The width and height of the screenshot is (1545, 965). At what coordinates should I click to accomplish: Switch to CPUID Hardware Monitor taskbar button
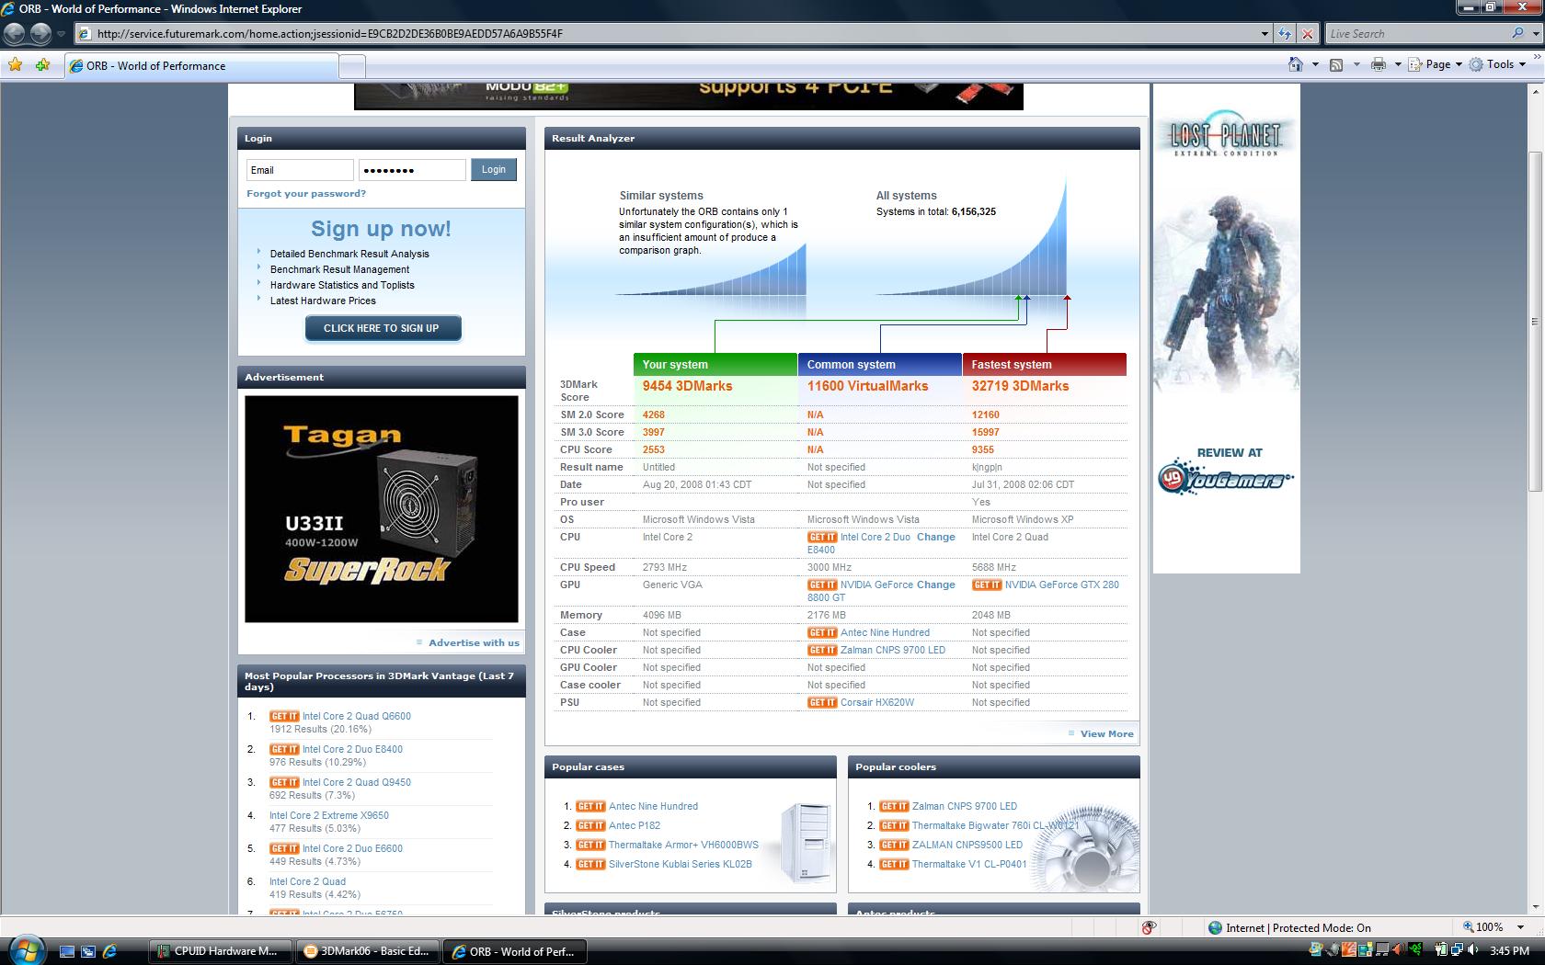tap(221, 951)
